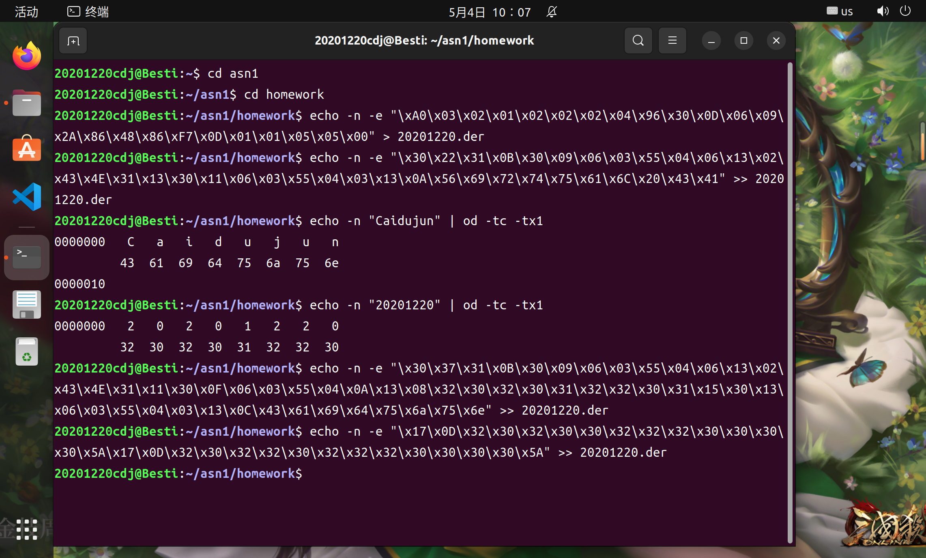The height and width of the screenshot is (558, 926).
Task: Click '1220.der' wrapped filename text
Action: click(83, 200)
